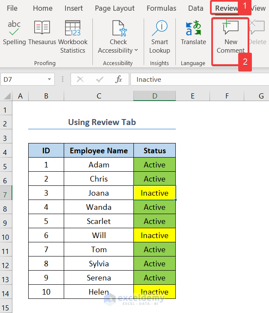Select the yellow Inactive cell for Will
269x313 pixels.
coord(154,235)
